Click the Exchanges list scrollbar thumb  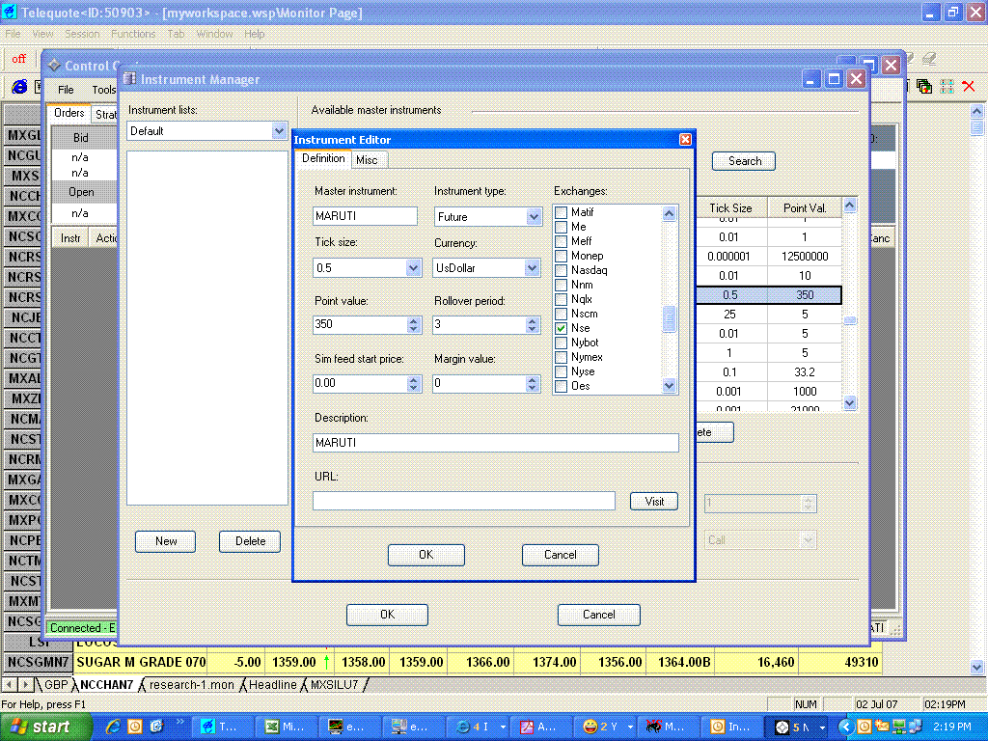670,318
